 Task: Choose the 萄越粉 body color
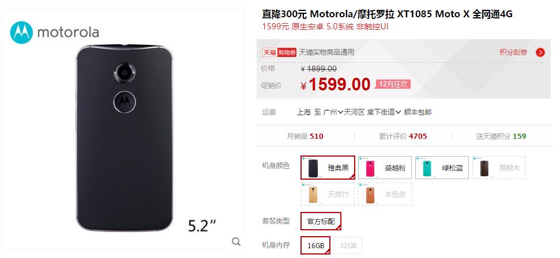(x=385, y=168)
